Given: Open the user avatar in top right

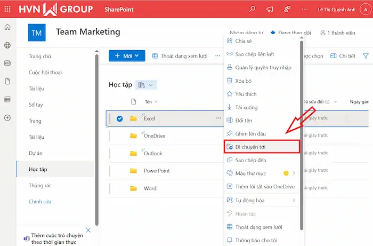Looking at the screenshot, I should (x=363, y=9).
